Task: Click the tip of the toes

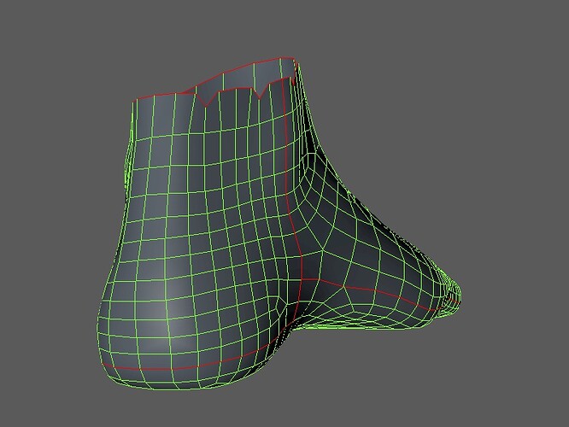Action: [x=456, y=295]
